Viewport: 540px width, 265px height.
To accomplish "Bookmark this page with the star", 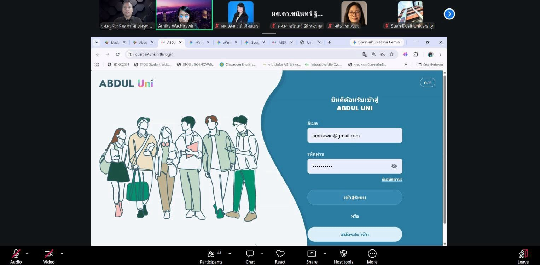I will click(392, 54).
